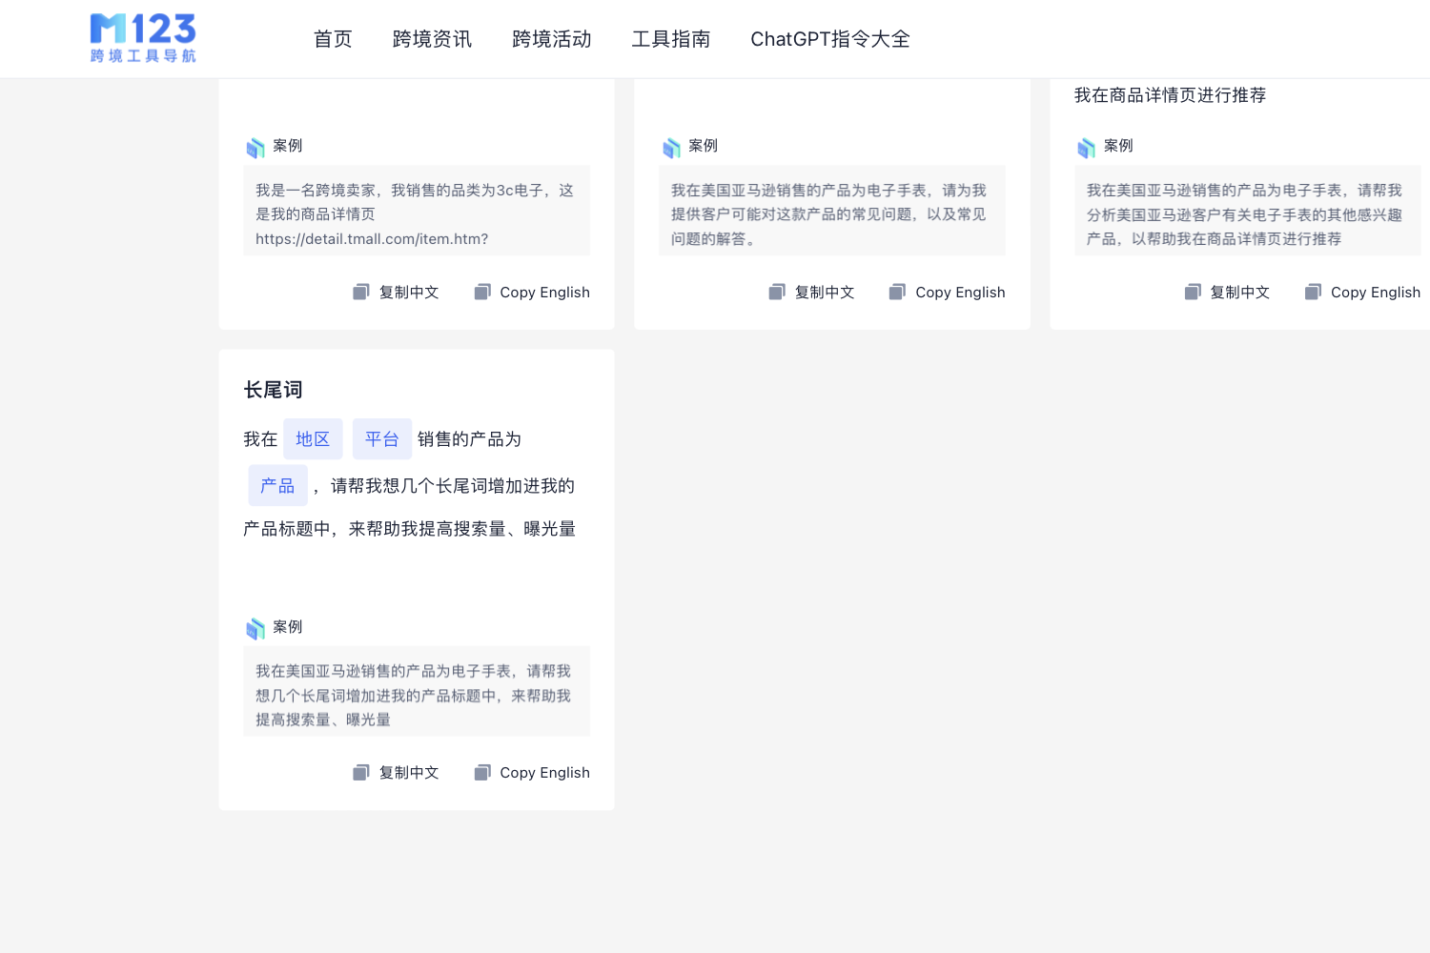Click the 案例 cube icon in the middle card
The height and width of the screenshot is (953, 1430).
pyautogui.click(x=672, y=147)
